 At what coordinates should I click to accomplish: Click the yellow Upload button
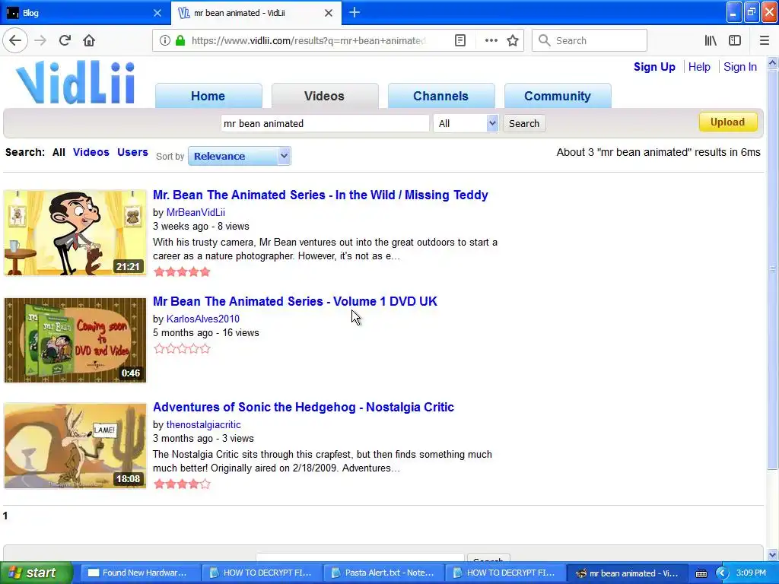[x=728, y=122]
